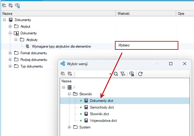Viewport: 194px width, 136px height.
Task: Click green plus beside Dokumenty.dict
Action: click(81, 101)
